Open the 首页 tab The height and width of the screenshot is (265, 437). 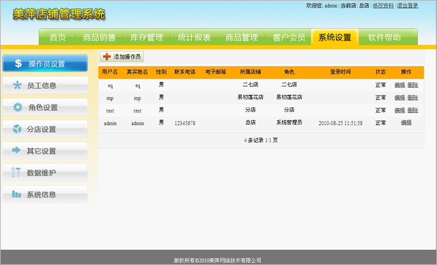coord(57,38)
